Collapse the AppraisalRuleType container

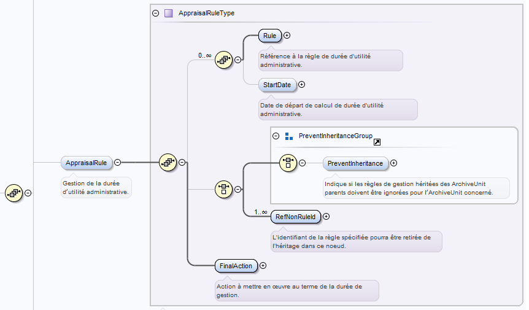point(155,13)
